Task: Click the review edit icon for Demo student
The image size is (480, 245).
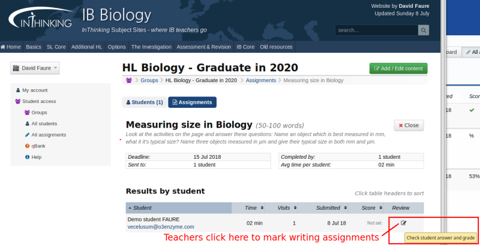Action: click(x=403, y=223)
